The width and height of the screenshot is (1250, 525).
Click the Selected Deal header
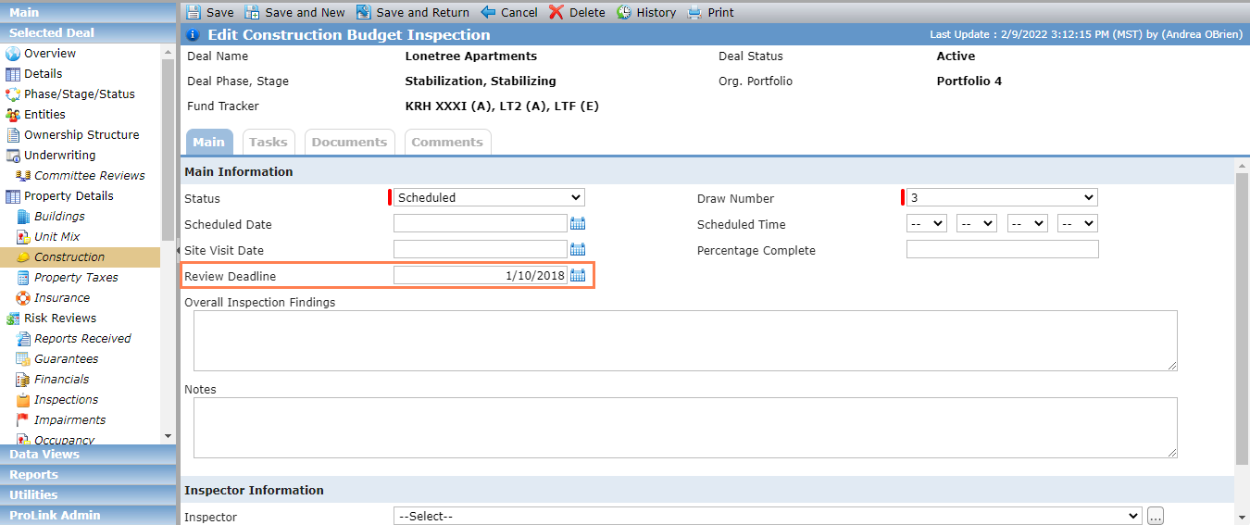pyautogui.click(x=88, y=32)
